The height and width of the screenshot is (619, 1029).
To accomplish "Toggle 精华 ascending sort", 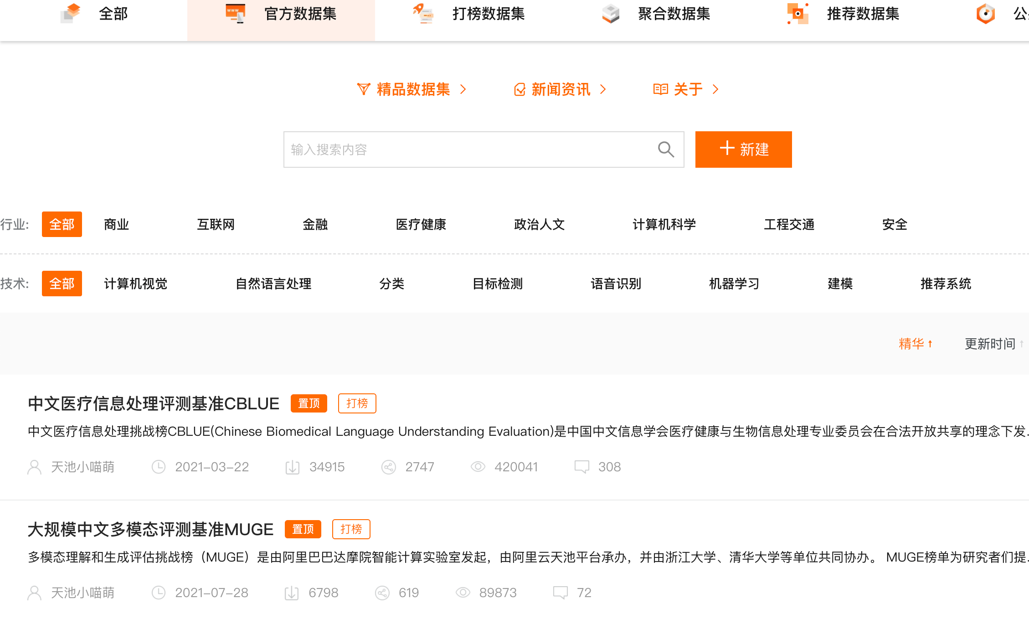I will coord(916,344).
